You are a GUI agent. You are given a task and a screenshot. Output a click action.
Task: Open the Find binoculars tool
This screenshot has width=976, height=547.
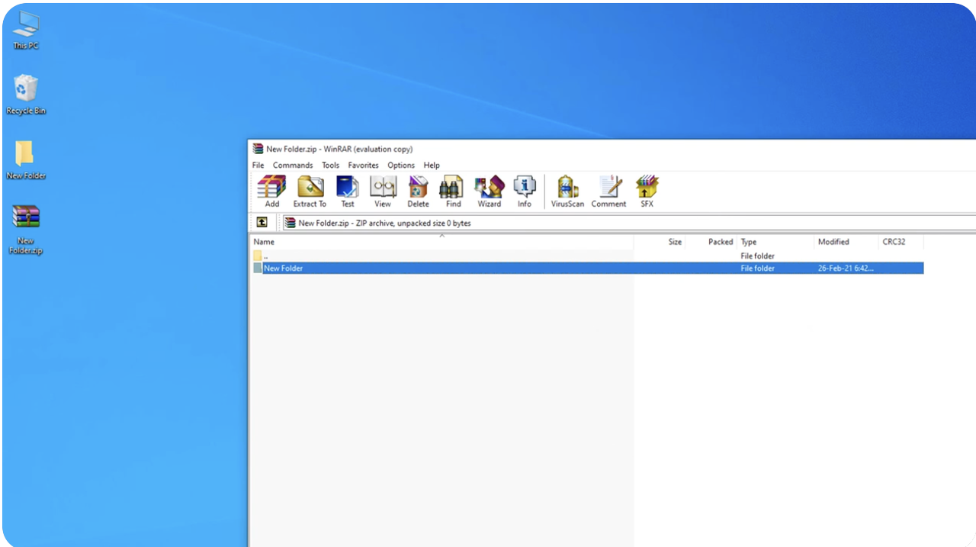[453, 191]
